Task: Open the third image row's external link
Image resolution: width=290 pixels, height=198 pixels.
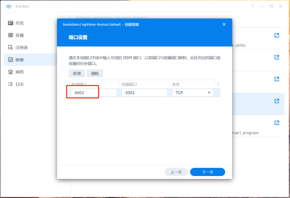Action: coord(277,79)
